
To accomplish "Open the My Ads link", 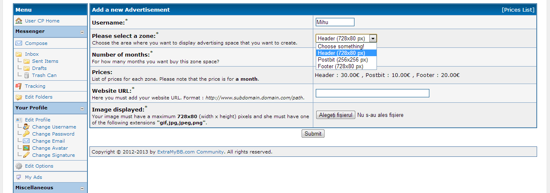I will click(x=33, y=177).
